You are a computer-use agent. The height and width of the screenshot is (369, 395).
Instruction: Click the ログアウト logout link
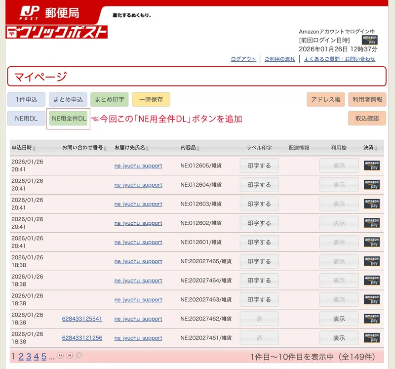tap(243, 59)
